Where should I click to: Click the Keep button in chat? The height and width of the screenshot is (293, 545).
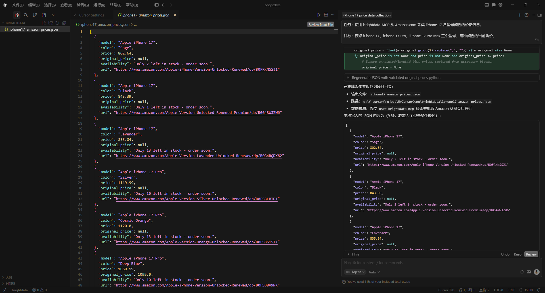(517, 254)
